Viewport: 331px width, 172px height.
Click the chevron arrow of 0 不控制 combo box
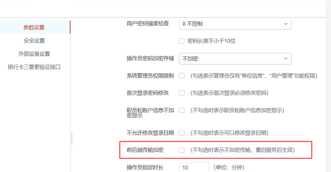pyautogui.click(x=285, y=24)
